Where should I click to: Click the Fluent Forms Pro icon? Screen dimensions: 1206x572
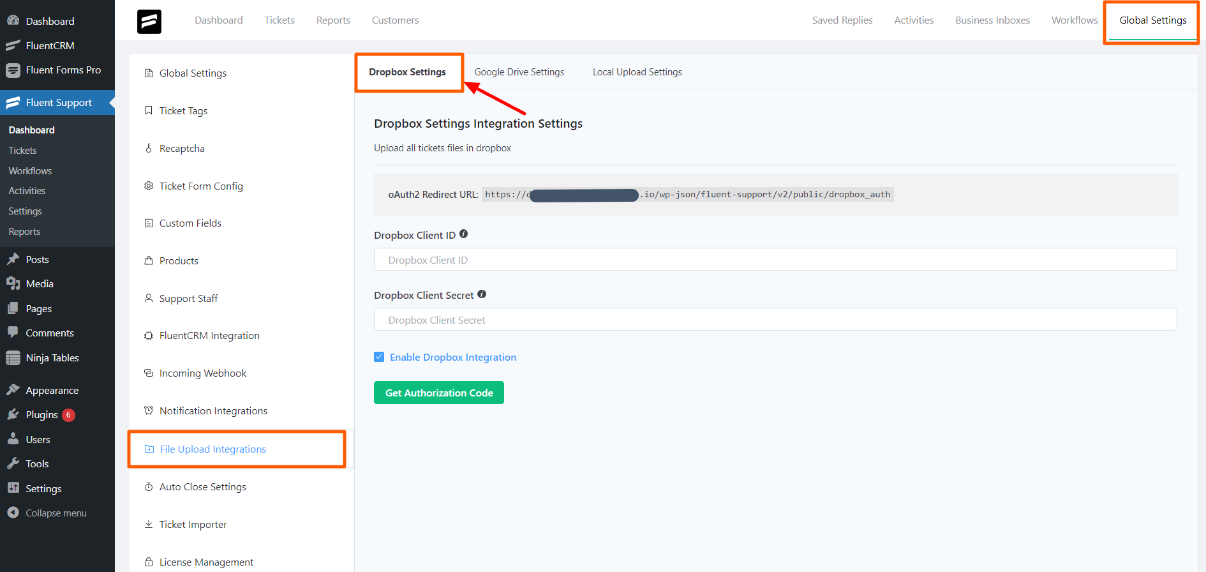click(13, 70)
